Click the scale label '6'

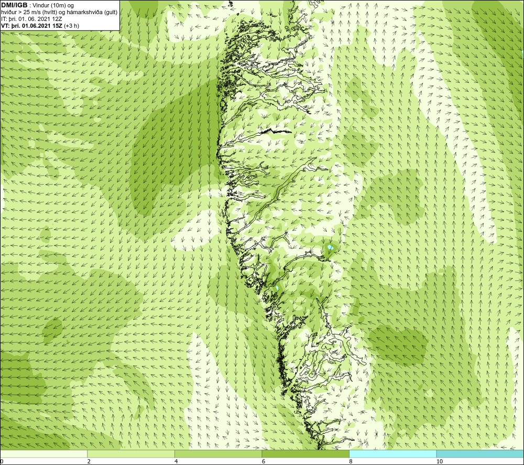(264, 461)
